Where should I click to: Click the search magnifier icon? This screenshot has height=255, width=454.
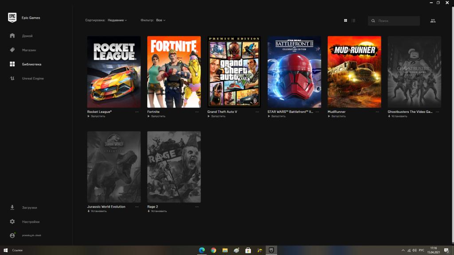coord(373,21)
